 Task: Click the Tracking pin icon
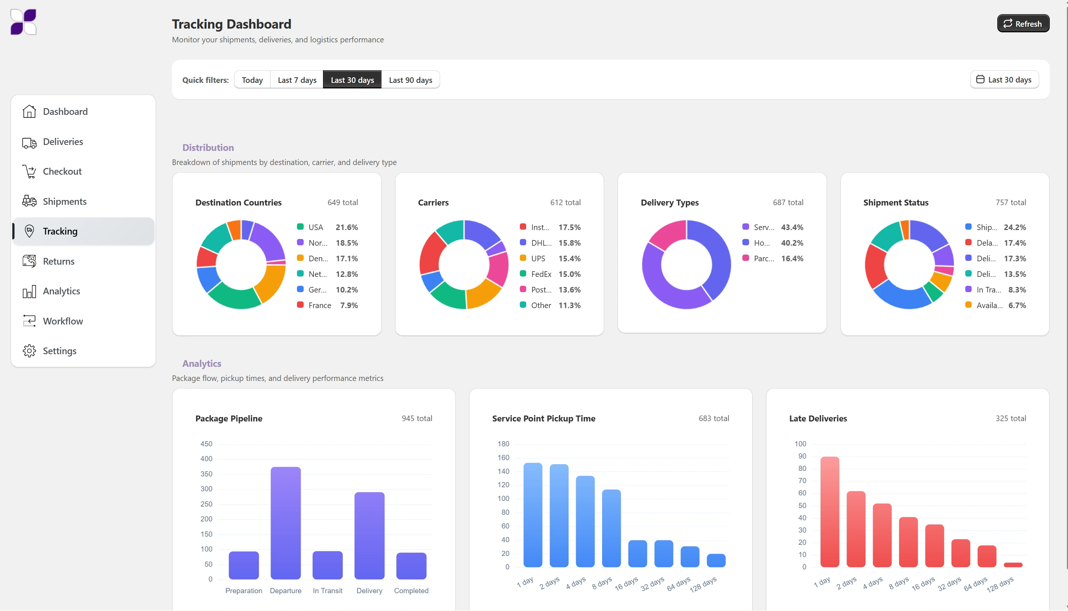click(x=29, y=231)
